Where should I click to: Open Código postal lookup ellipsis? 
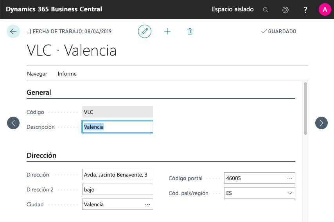pyautogui.click(x=290, y=178)
